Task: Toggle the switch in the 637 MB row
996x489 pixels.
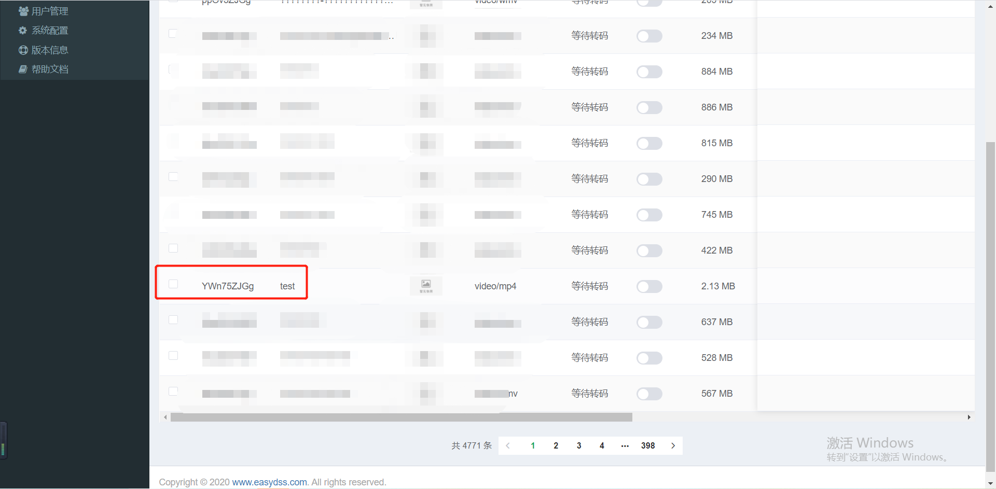Action: pyautogui.click(x=649, y=322)
